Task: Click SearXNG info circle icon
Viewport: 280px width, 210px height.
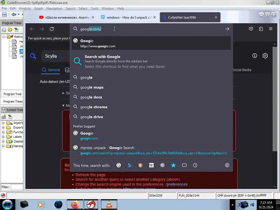Action: coord(255,56)
